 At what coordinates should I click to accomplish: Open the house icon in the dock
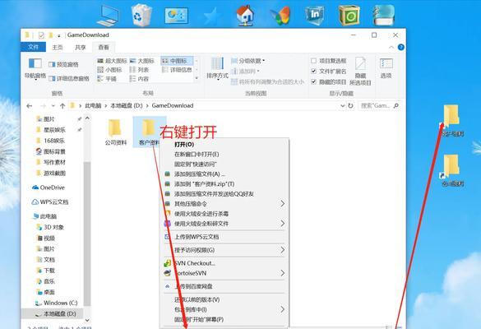[x=245, y=16]
